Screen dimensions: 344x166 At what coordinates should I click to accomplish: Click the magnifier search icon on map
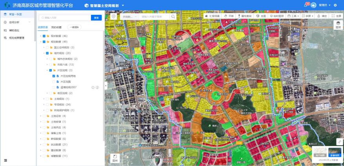(173, 16)
